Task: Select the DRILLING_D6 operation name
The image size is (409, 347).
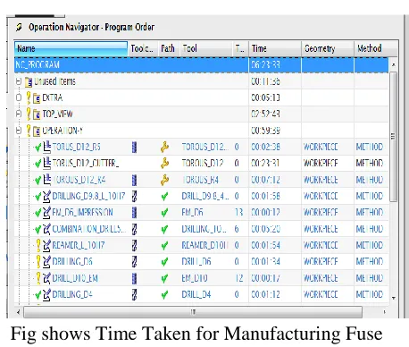Action: [72, 262]
